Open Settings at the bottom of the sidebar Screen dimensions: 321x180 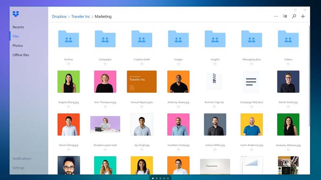pyautogui.click(x=18, y=168)
